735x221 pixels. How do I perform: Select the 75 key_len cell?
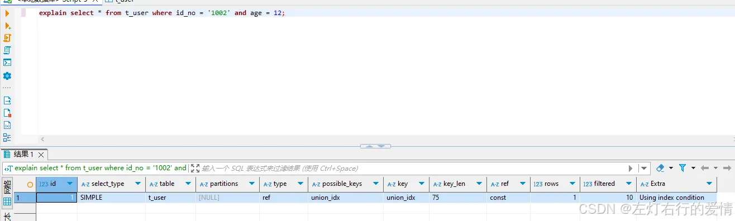coord(457,198)
